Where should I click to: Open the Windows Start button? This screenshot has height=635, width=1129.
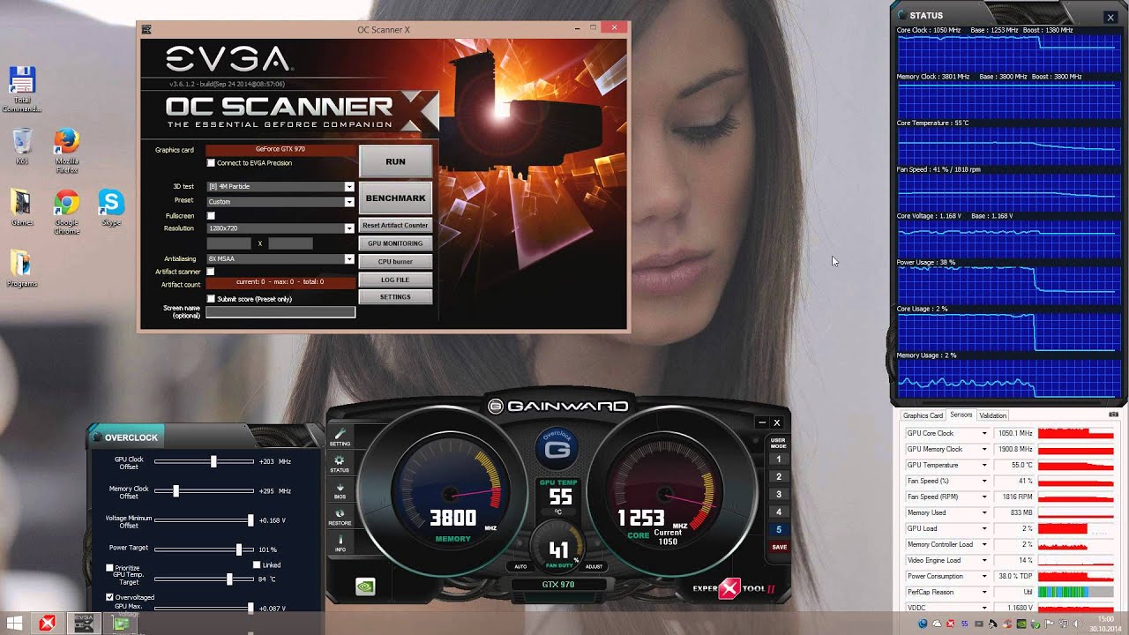15,623
